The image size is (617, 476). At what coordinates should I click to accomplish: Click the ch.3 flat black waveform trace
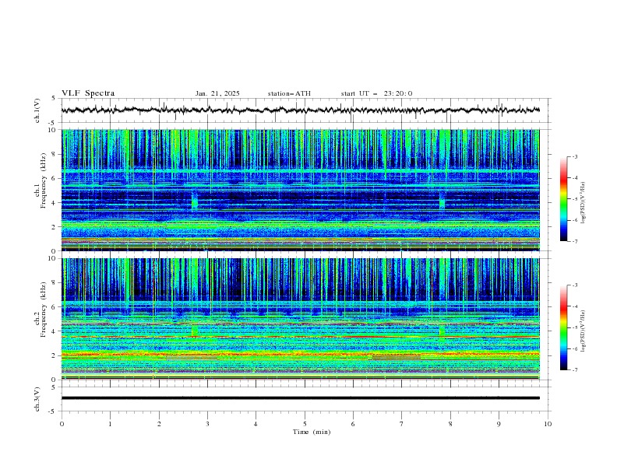click(x=300, y=398)
